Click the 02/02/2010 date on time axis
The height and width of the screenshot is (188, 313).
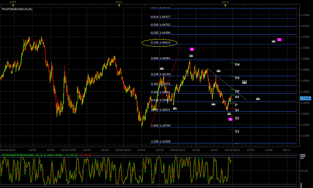click(123, 150)
